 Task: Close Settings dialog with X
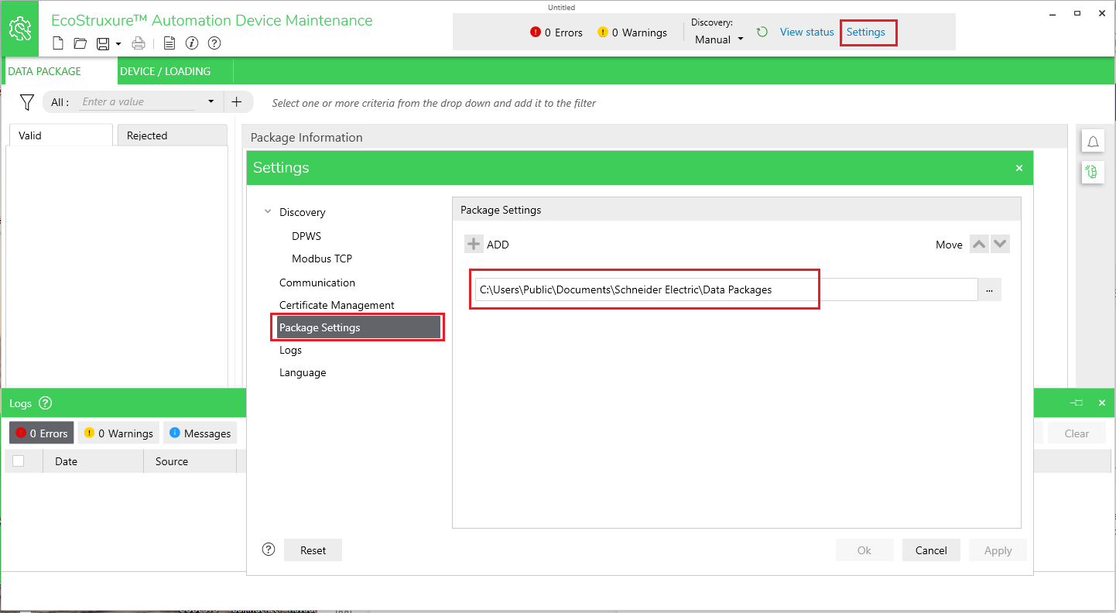[1019, 168]
